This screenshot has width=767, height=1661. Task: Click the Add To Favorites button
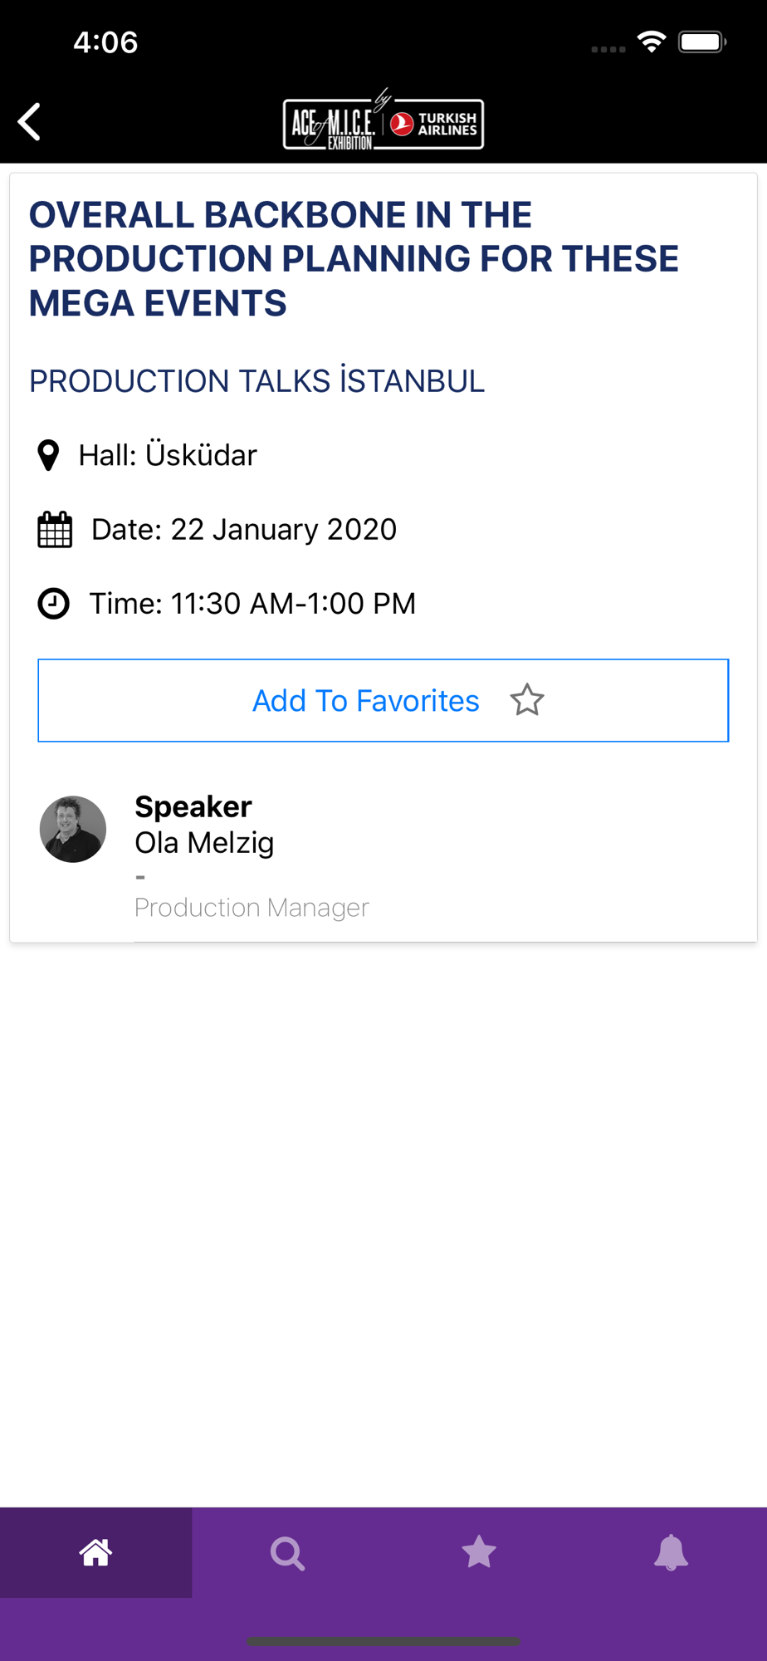click(x=383, y=700)
